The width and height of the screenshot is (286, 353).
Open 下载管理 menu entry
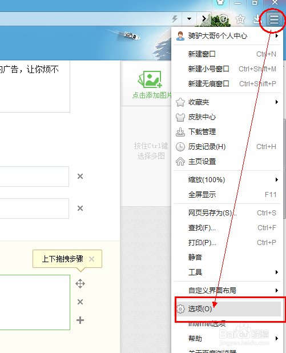(x=227, y=132)
